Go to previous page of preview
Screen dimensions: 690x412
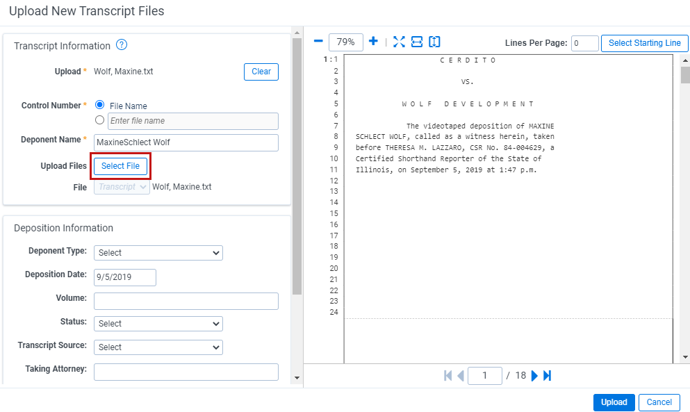tap(461, 375)
